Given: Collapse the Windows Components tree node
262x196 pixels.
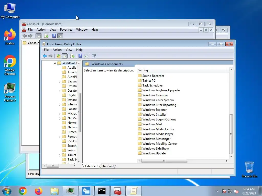Looking at the screenshot, I should [x=55, y=63].
